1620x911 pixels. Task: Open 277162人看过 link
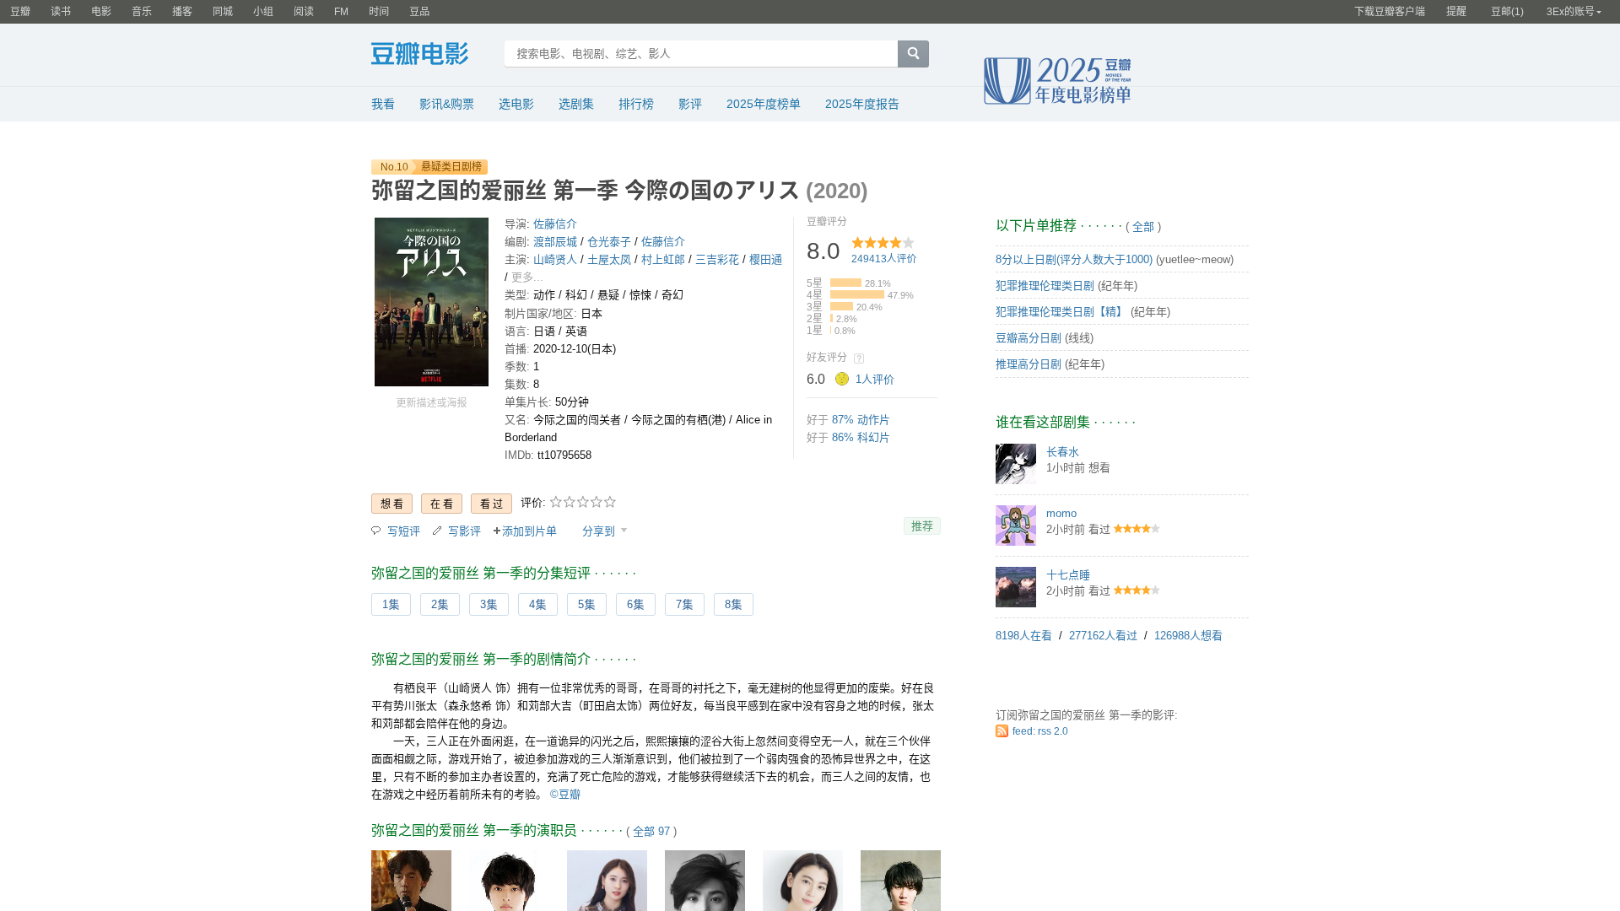tap(1103, 636)
